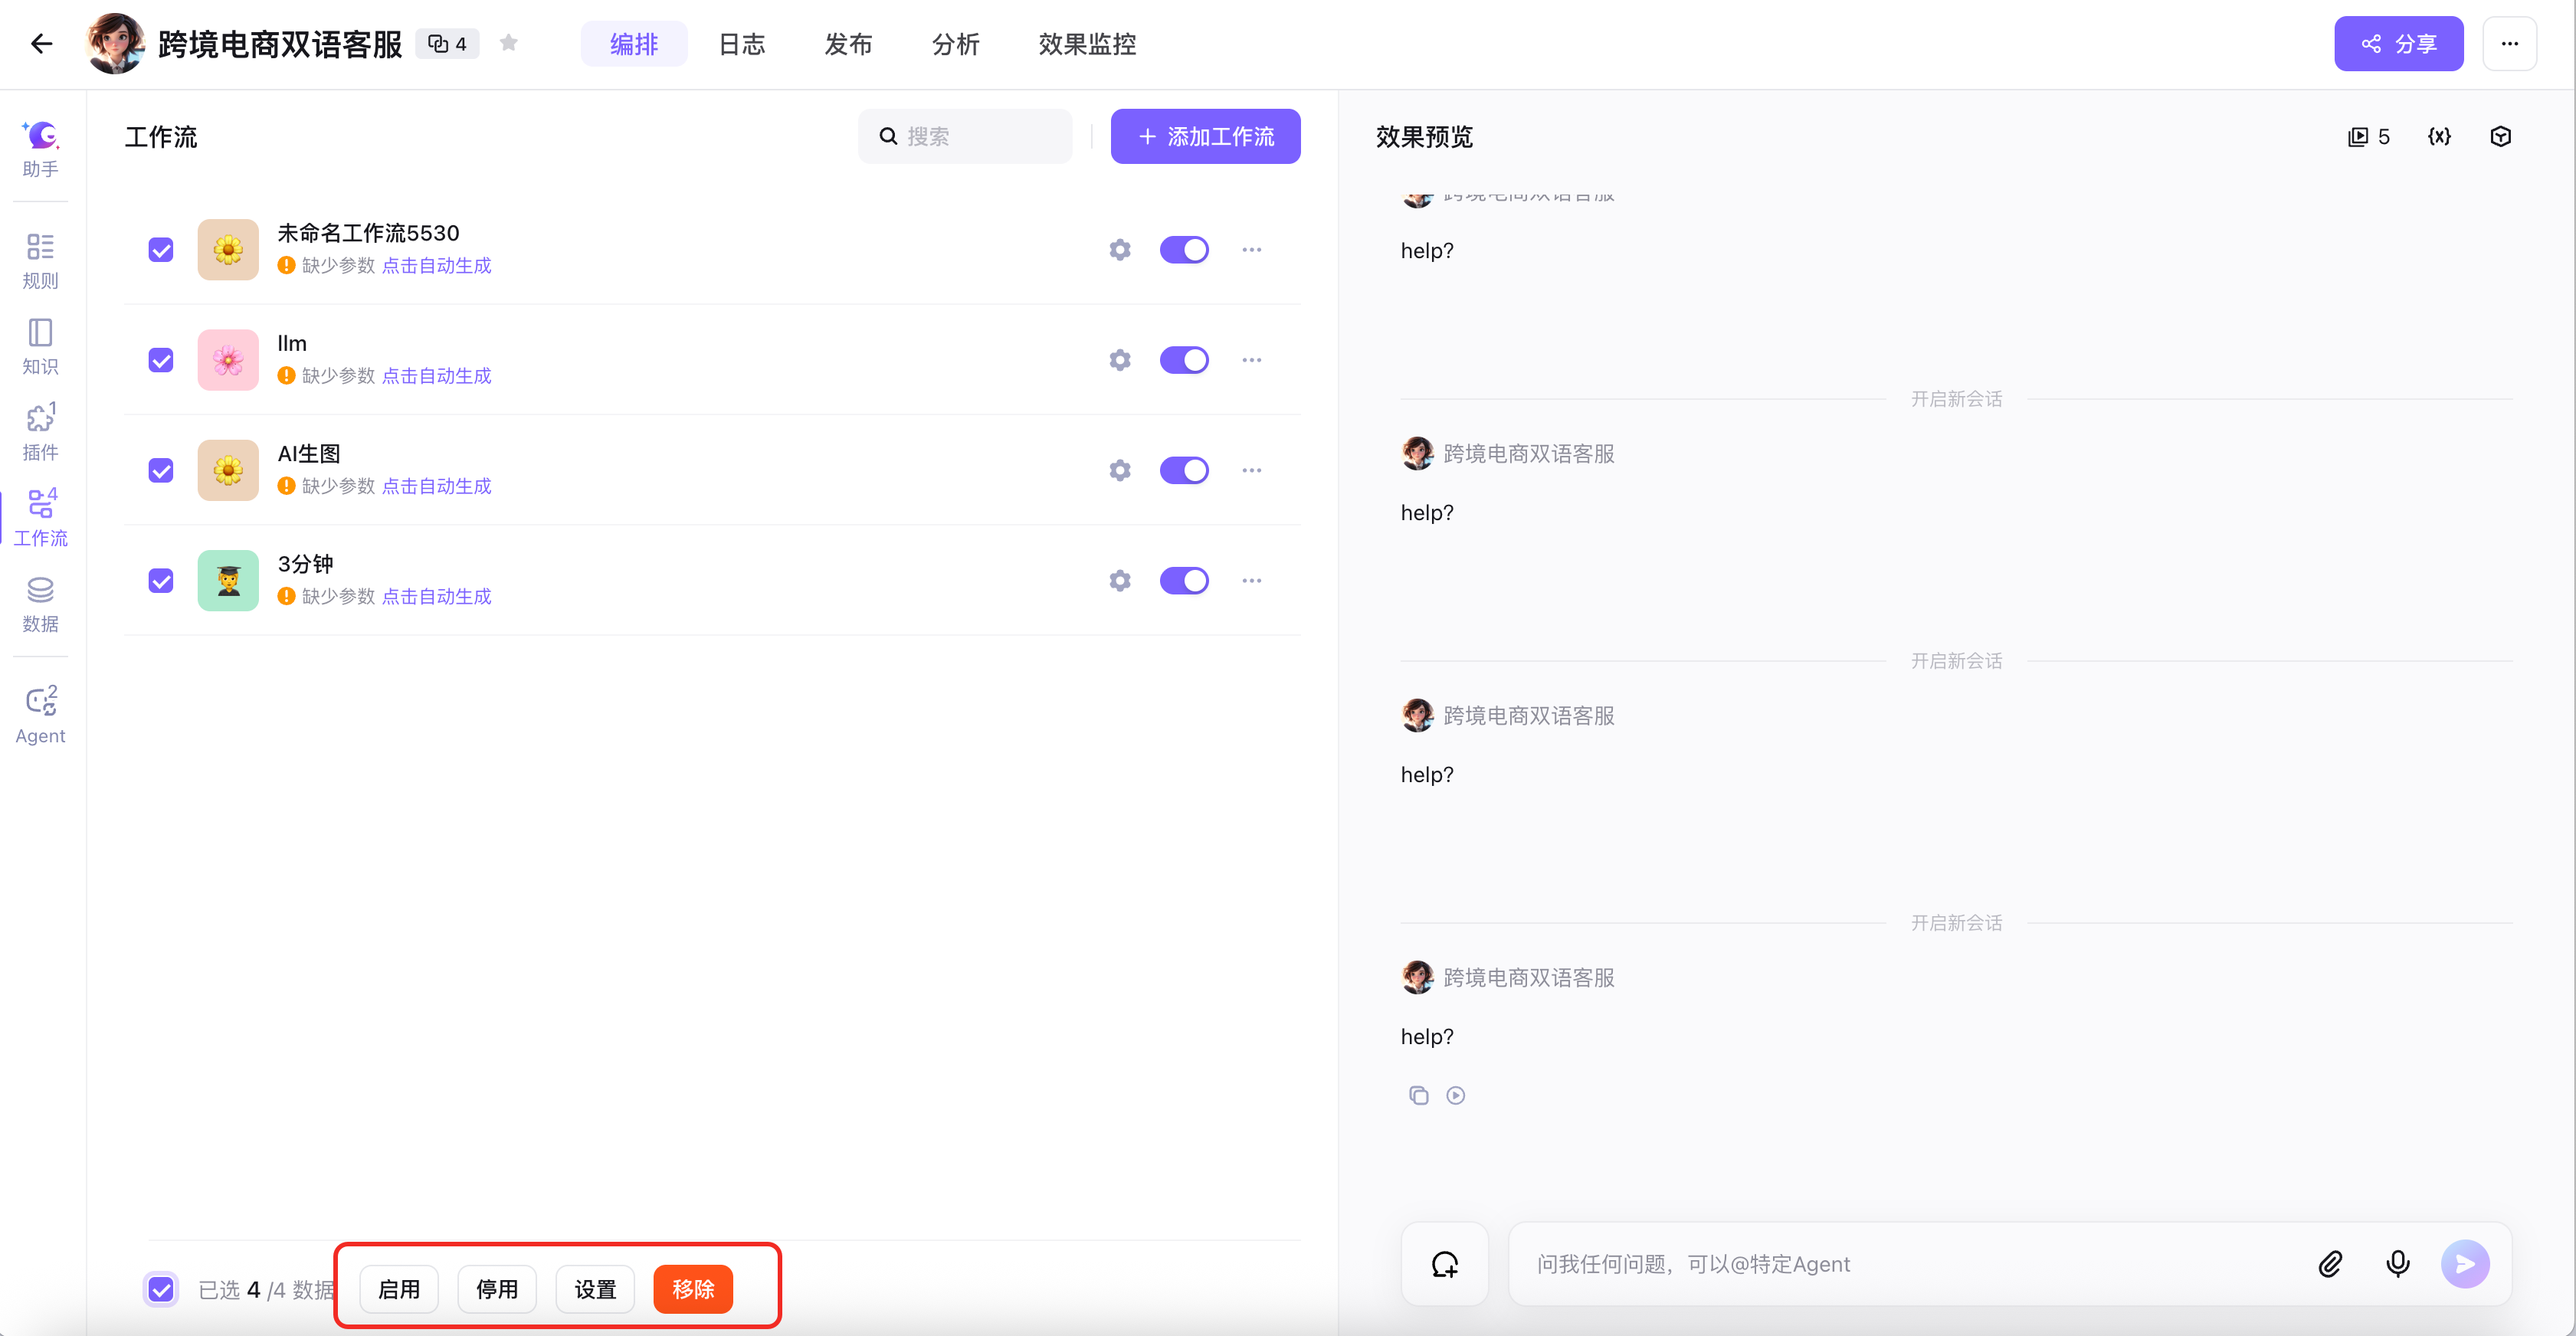This screenshot has height=1336, width=2576.
Task: Click the settings gear for AI生图 workflow
Action: pyautogui.click(x=1119, y=470)
